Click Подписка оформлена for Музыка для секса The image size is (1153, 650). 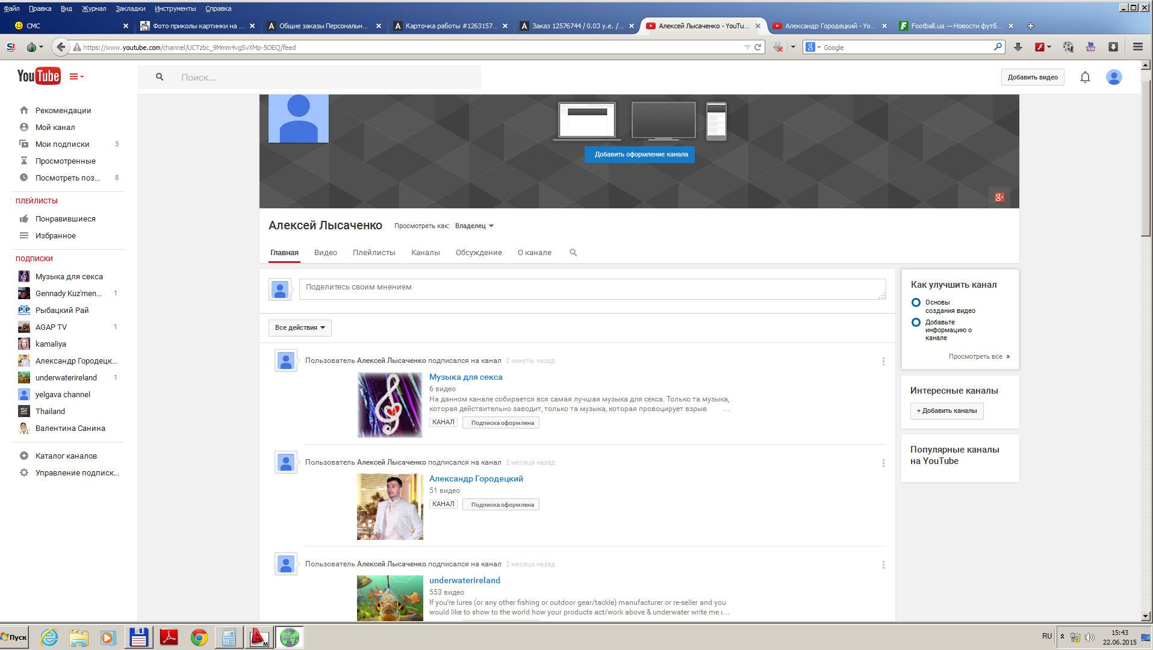point(501,423)
